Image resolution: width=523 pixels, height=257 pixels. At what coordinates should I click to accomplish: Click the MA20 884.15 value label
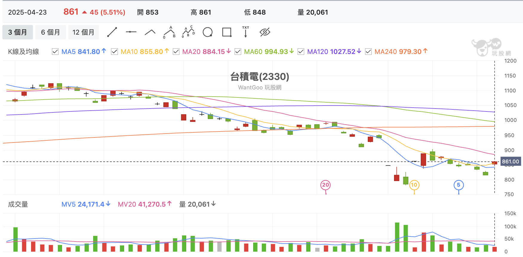click(207, 52)
